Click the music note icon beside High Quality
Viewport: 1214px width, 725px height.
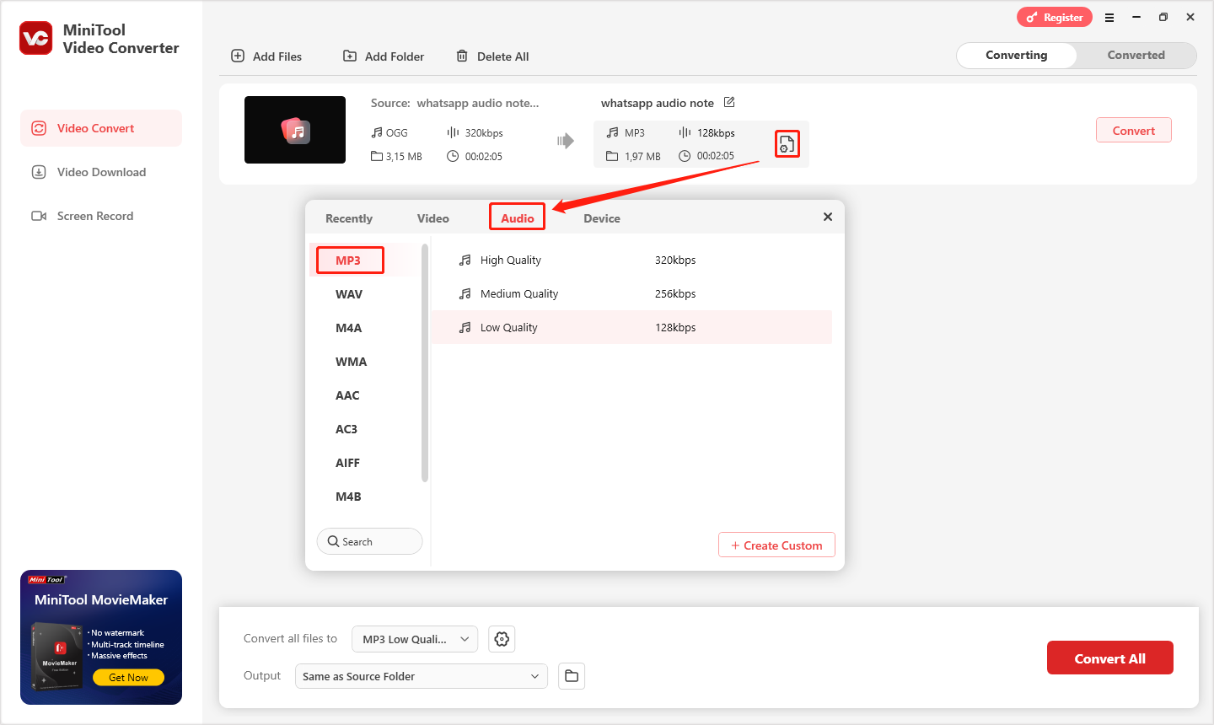465,260
